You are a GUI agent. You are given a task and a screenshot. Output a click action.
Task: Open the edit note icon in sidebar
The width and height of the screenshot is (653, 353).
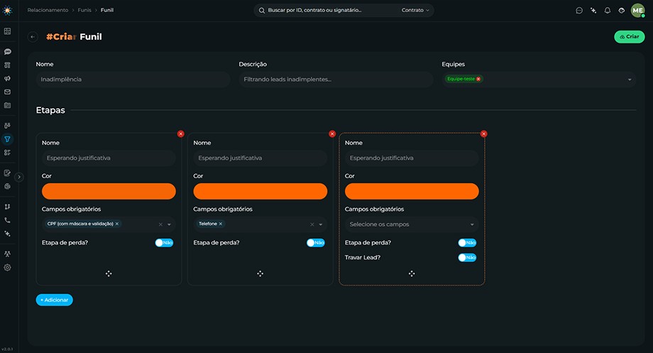point(8,173)
